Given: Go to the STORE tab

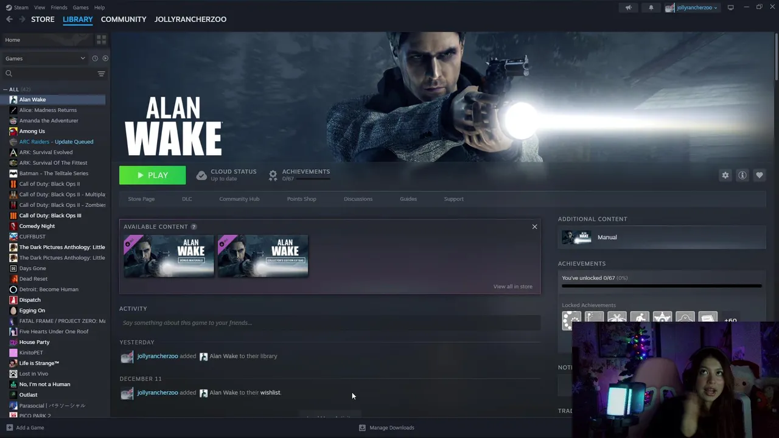Looking at the screenshot, I should (43, 19).
